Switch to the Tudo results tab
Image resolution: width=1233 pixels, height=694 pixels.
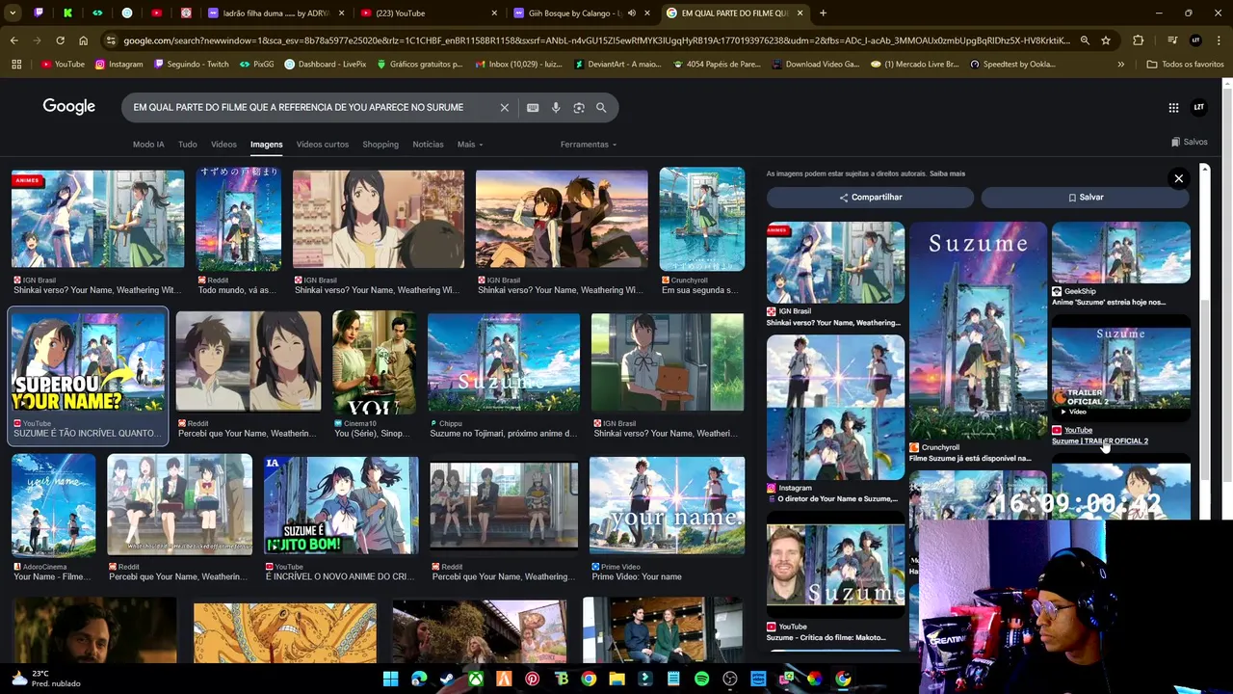187,145
